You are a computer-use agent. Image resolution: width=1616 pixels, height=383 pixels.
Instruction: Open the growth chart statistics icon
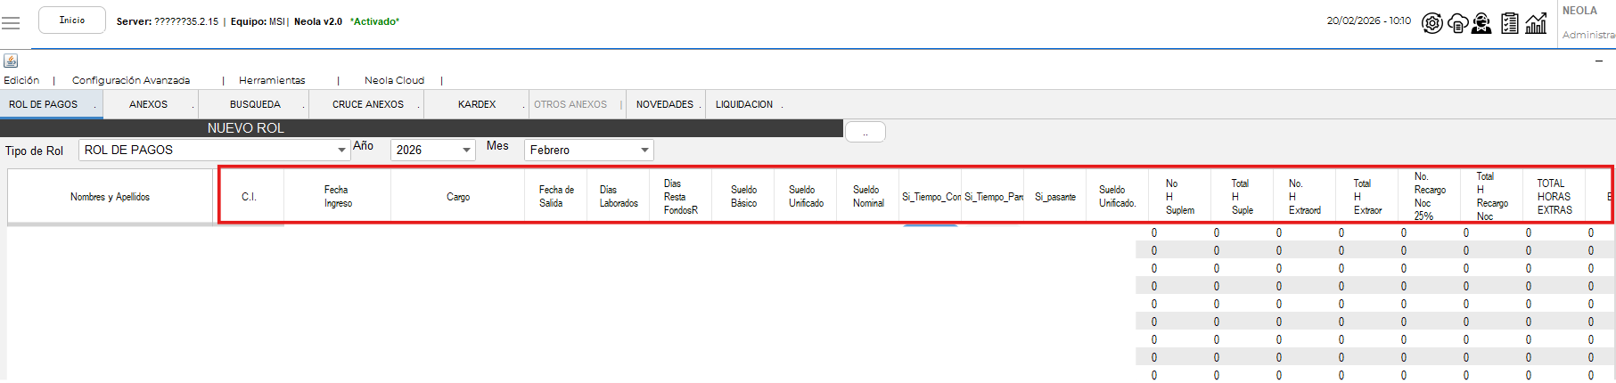click(1536, 23)
